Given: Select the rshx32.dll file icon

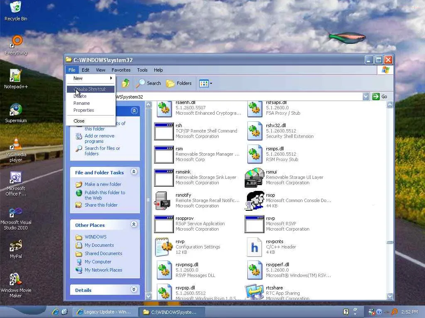Looking at the screenshot, I should point(254,131).
